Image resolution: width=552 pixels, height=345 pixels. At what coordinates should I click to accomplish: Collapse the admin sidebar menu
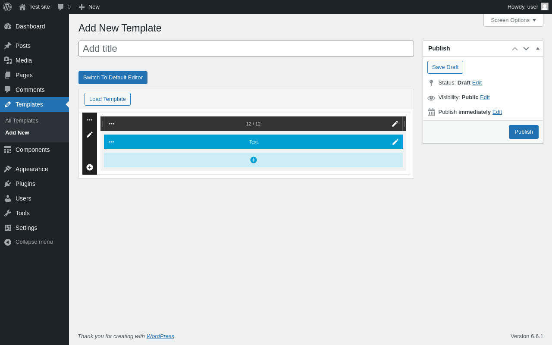(x=34, y=242)
